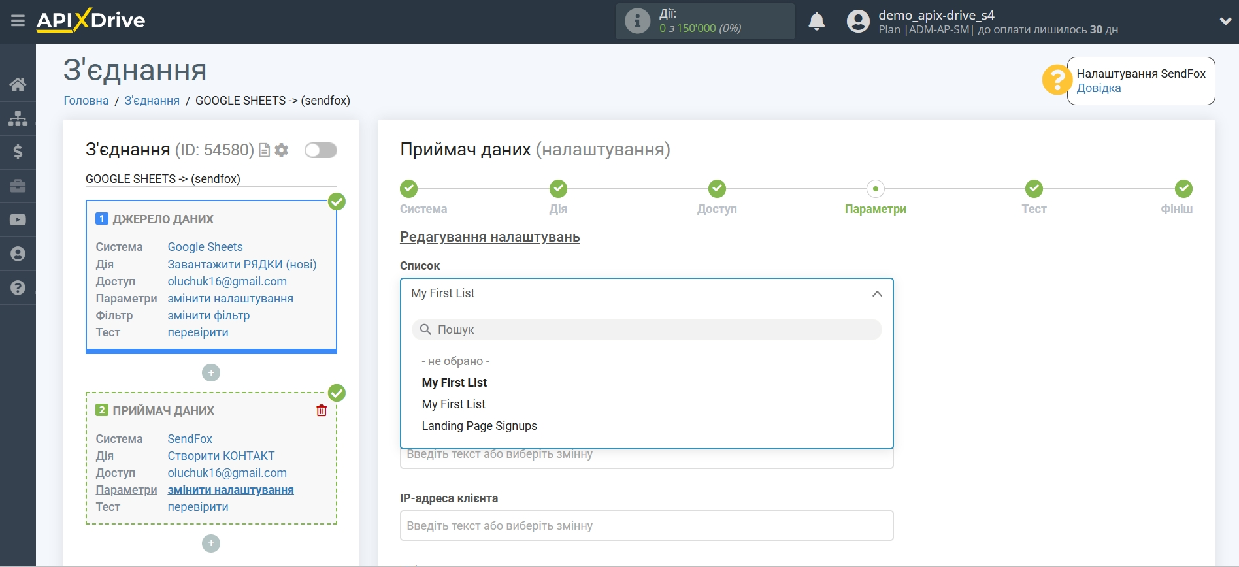Open the help question sidebar icon

point(18,288)
